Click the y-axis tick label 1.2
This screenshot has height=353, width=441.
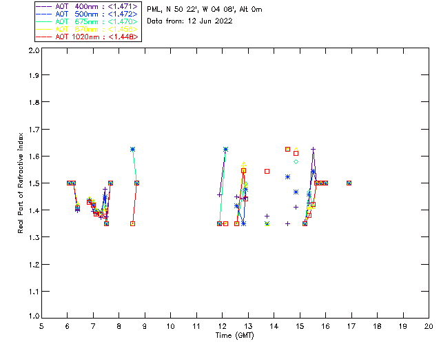coord(34,264)
